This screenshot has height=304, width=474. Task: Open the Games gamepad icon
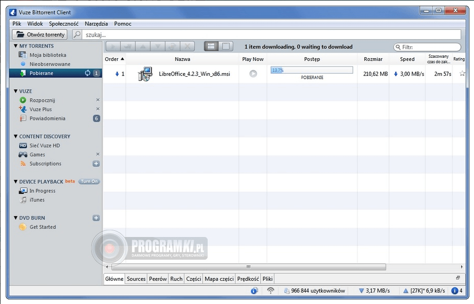(23, 155)
